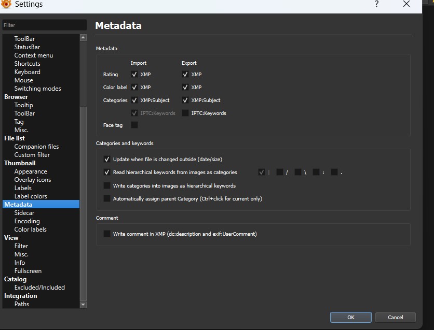Enable "Write categories into images as hierarchical keywords"
This screenshot has height=330, width=434.
click(107, 185)
